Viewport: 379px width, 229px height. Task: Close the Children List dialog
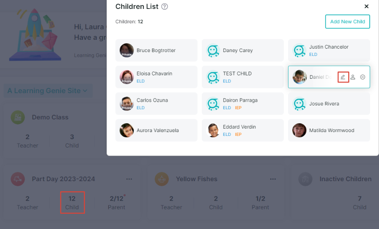[366, 6]
